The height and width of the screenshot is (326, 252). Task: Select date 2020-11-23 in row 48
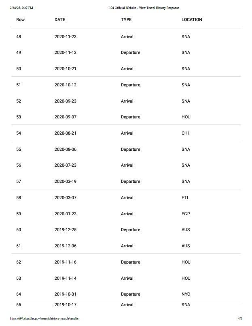tap(66, 37)
